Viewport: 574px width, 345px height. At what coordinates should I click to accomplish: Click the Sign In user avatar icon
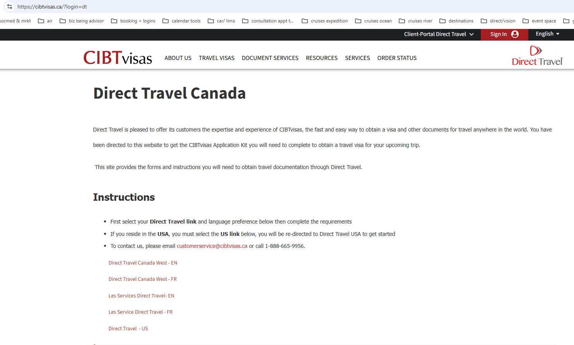[x=515, y=34]
